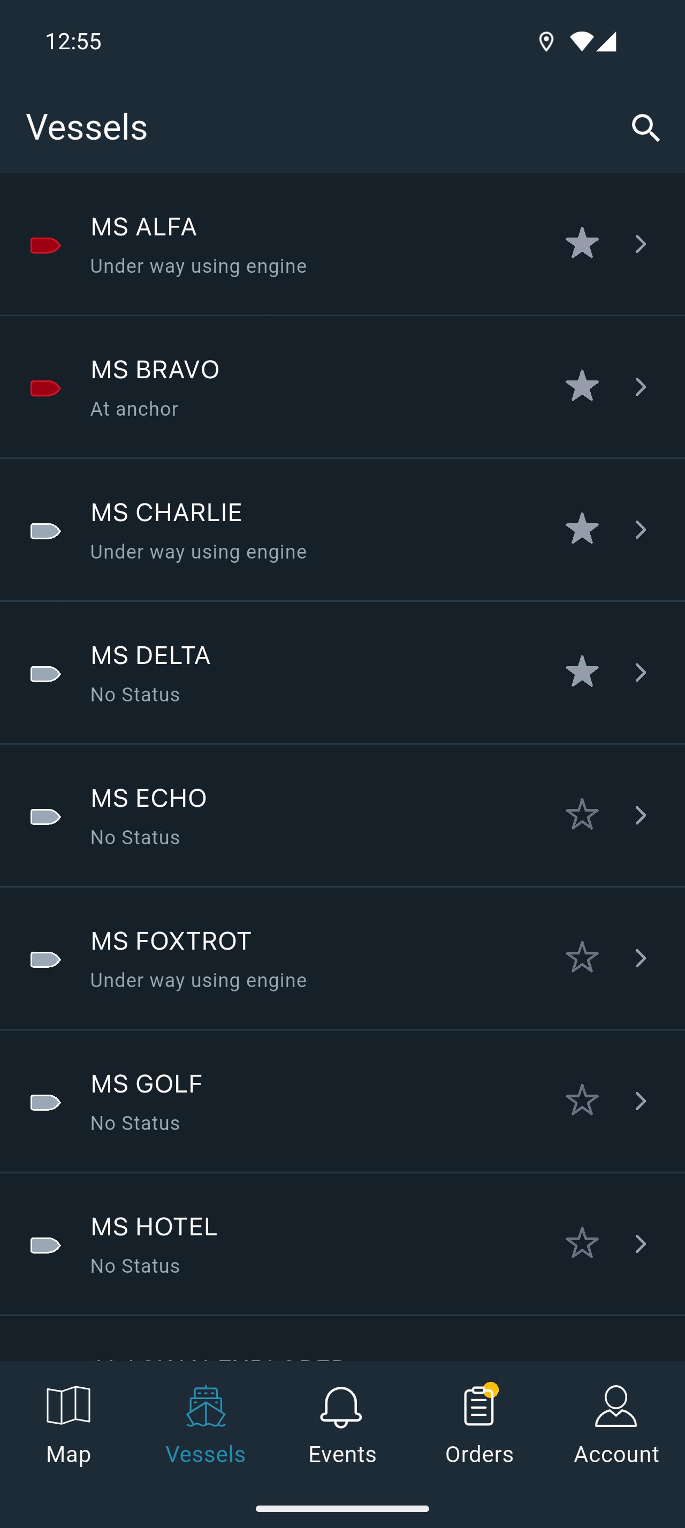The image size is (685, 1528).
Task: Star the MS FOXTROT vessel
Action: pos(582,957)
